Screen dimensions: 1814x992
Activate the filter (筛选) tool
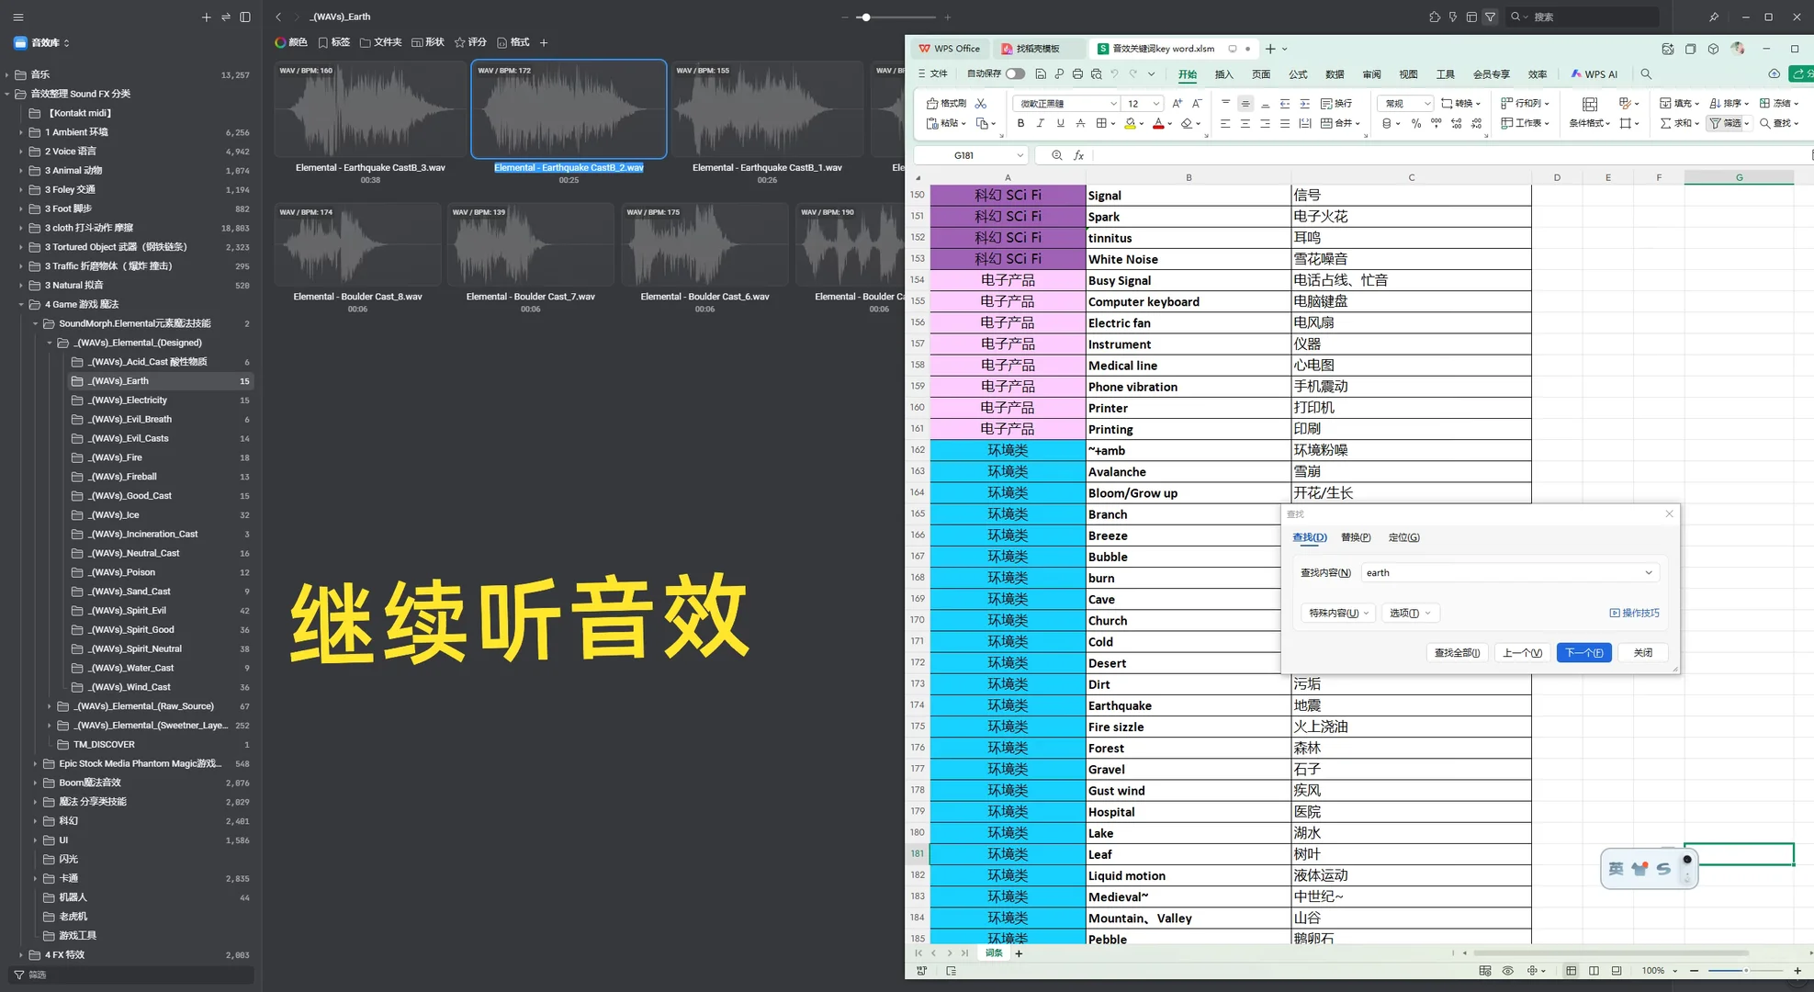(x=1723, y=124)
